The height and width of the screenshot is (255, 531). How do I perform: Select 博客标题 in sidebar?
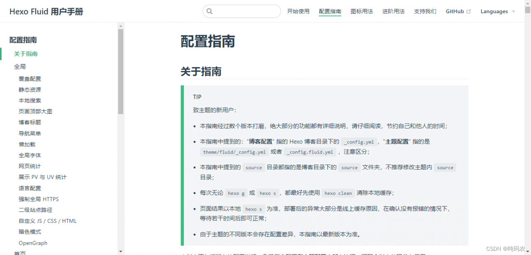tap(30, 122)
